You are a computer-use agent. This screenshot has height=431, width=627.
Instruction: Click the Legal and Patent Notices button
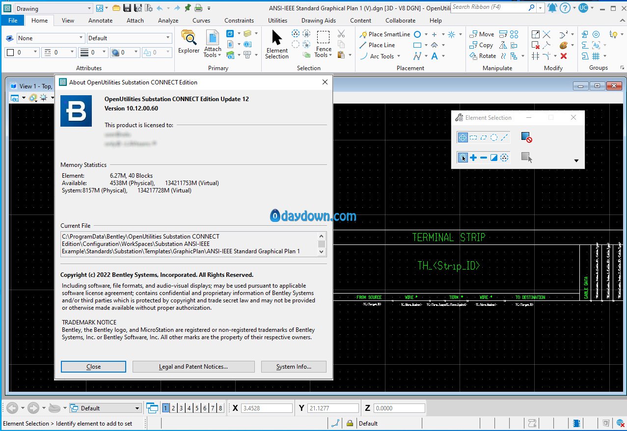click(193, 367)
